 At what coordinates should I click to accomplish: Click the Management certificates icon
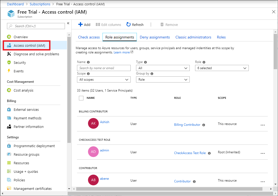[9, 189]
